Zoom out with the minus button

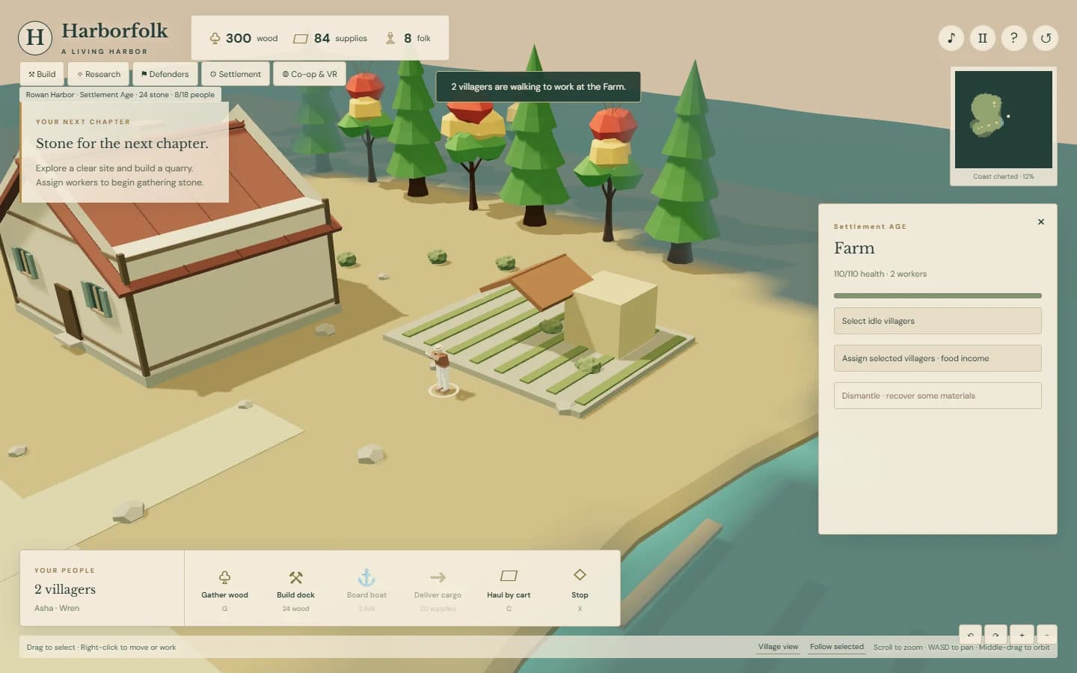[1047, 635]
